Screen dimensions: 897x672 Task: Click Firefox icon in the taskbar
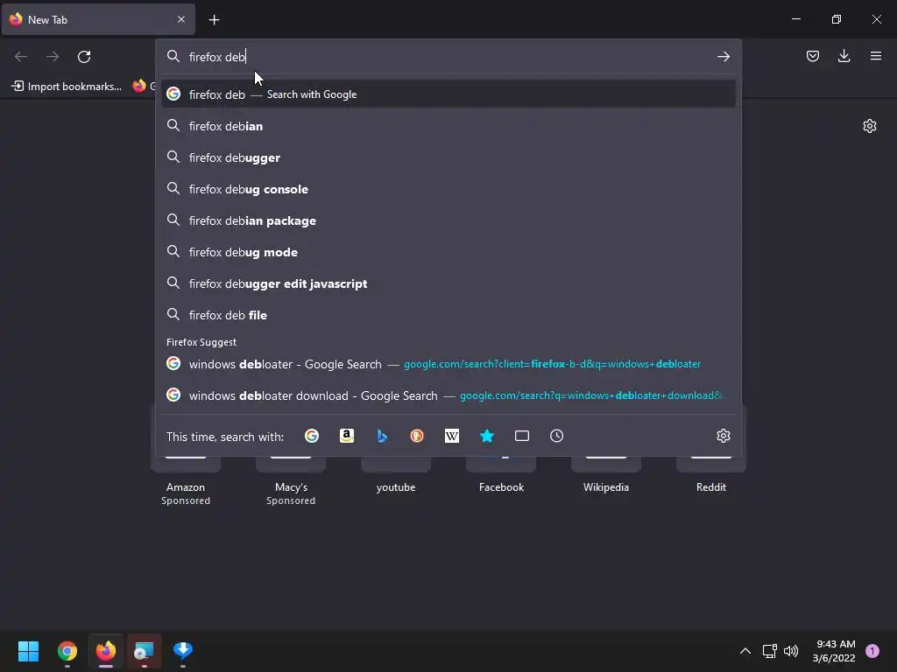coord(106,651)
